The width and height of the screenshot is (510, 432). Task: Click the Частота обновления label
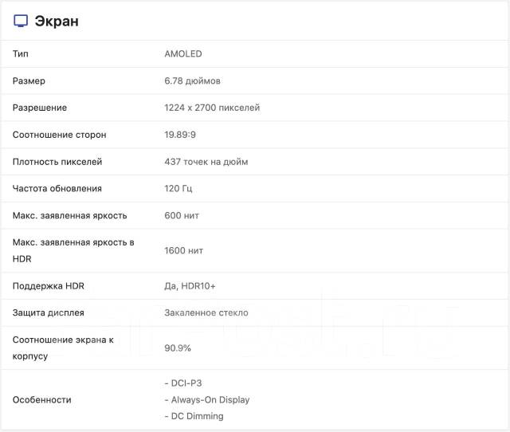(57, 188)
